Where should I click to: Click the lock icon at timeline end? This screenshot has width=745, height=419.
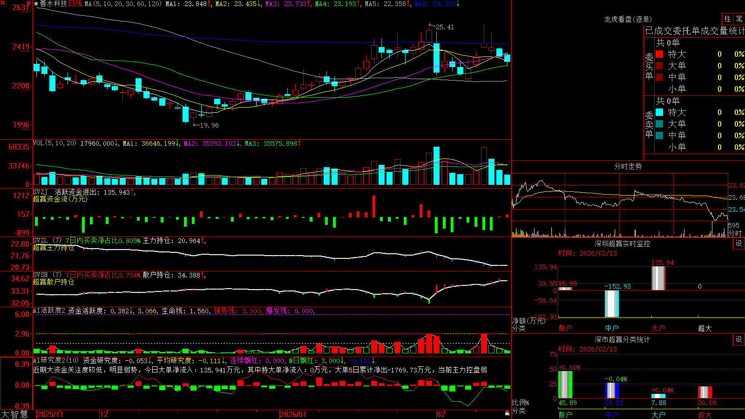(x=508, y=413)
